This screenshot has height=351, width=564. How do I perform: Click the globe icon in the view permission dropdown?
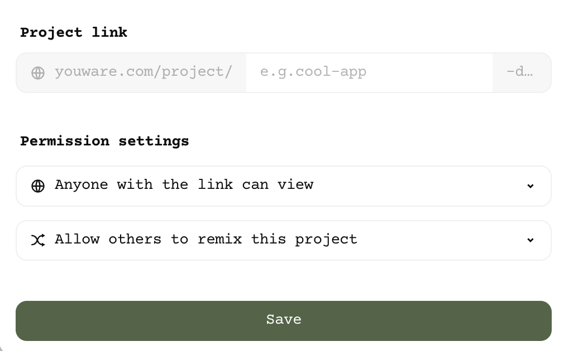point(38,186)
